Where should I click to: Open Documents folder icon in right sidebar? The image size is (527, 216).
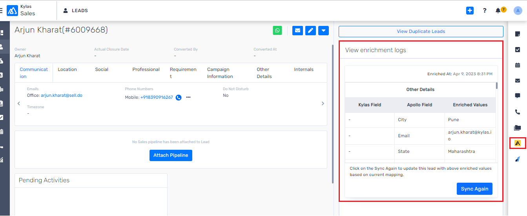point(517,128)
